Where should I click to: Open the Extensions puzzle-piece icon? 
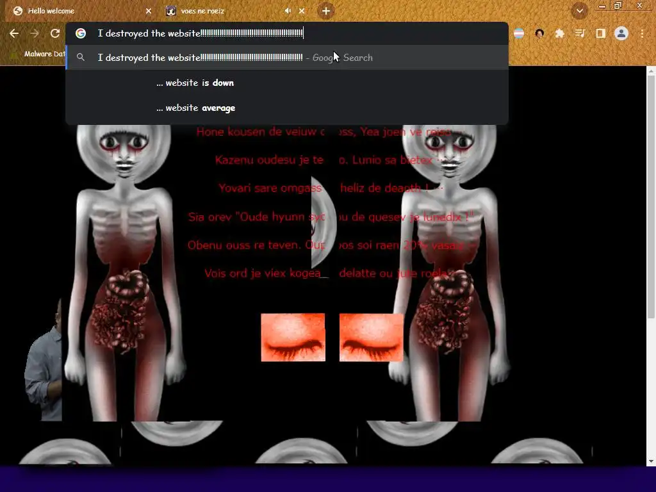(559, 33)
